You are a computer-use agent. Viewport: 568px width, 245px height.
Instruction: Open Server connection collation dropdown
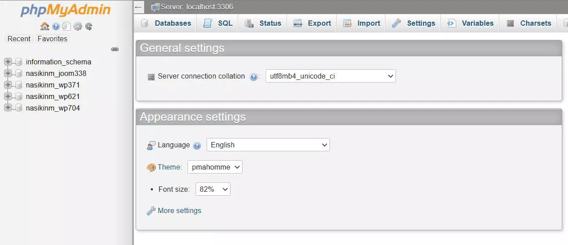tap(330, 76)
